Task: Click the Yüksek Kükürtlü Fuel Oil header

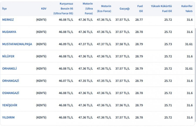Action: point(161,9)
